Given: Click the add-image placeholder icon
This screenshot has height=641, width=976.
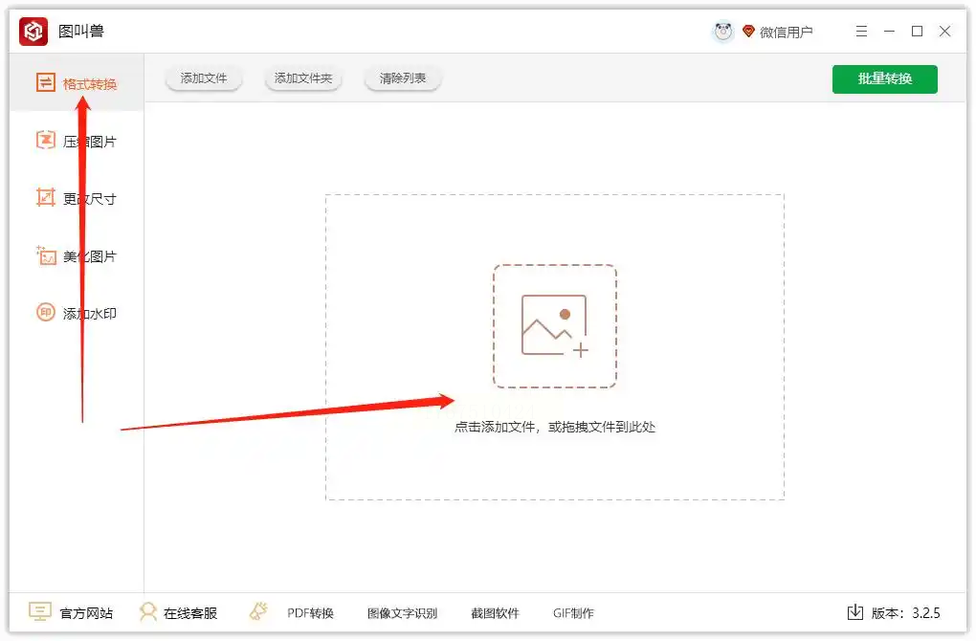Looking at the screenshot, I should click(555, 326).
